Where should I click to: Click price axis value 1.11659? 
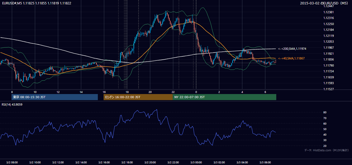[328, 77]
